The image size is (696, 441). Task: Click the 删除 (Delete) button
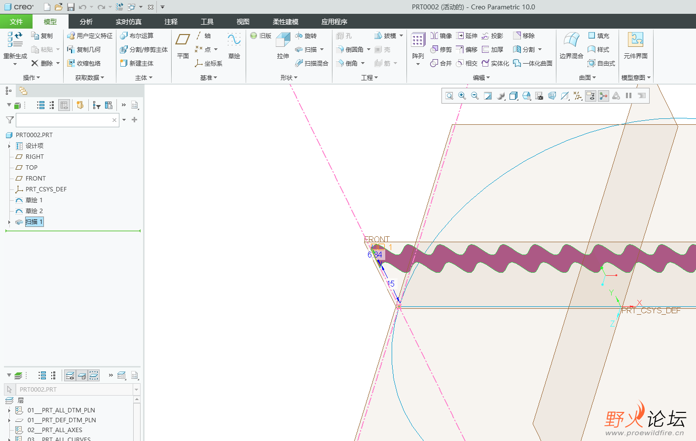pyautogui.click(x=42, y=64)
